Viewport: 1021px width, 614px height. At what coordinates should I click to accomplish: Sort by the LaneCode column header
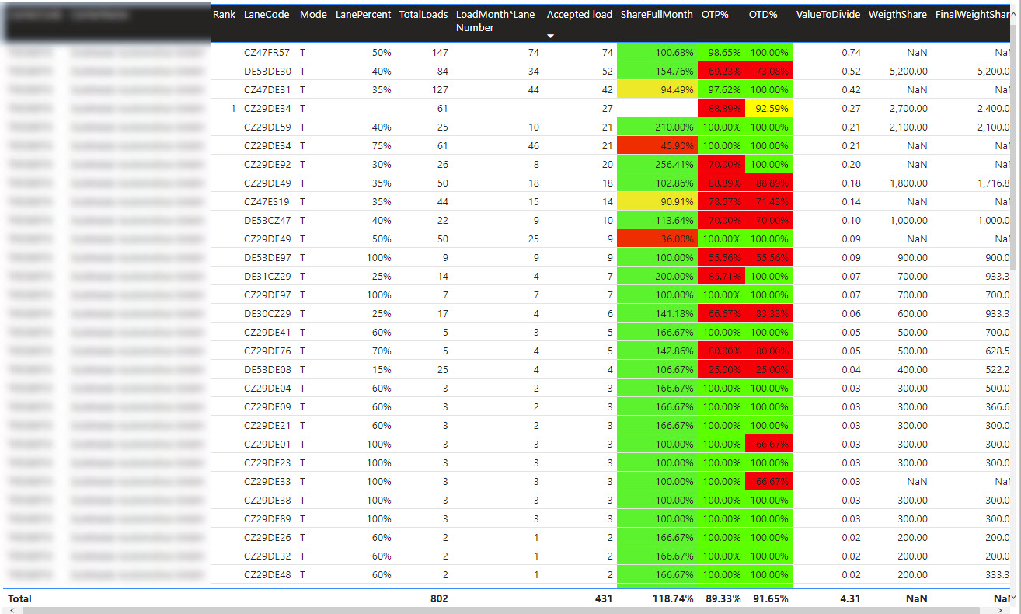tap(267, 15)
